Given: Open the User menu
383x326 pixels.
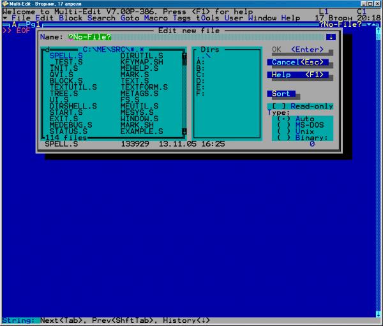Looking at the screenshot, I should [x=234, y=18].
